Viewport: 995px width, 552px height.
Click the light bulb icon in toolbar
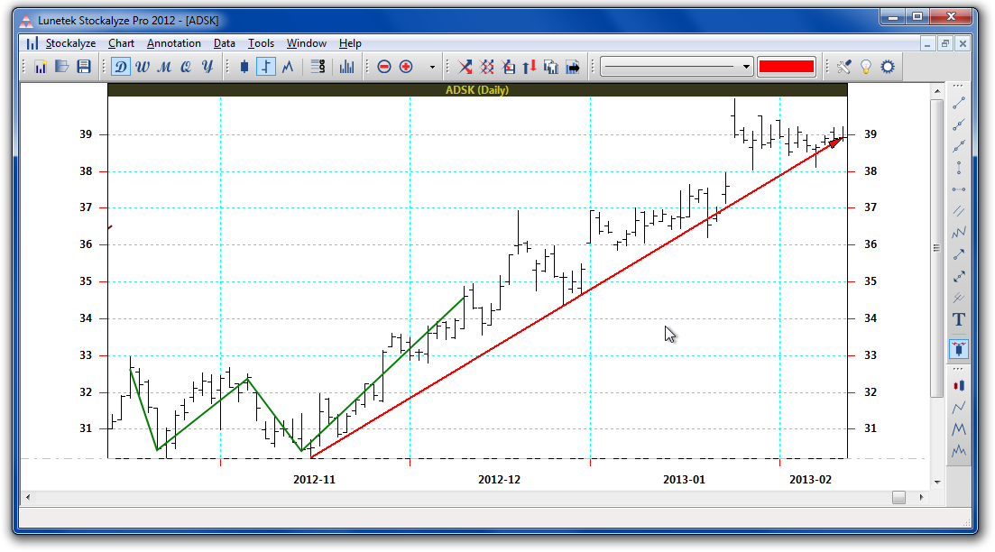[x=866, y=67]
